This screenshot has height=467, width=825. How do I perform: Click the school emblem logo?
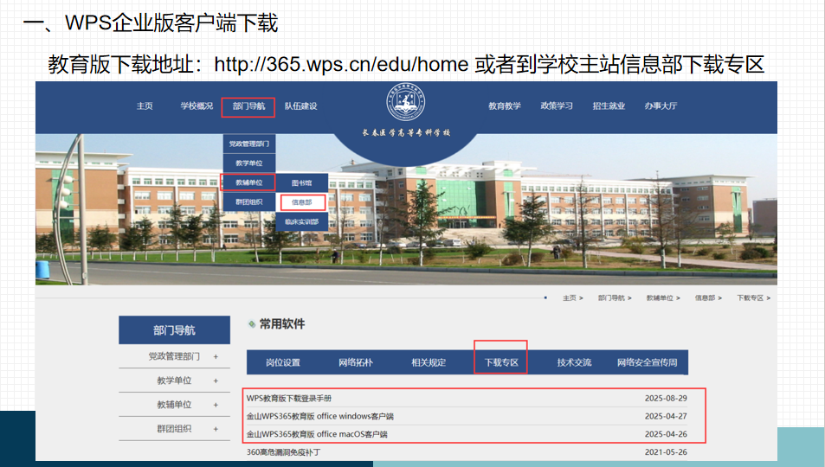coord(406,101)
